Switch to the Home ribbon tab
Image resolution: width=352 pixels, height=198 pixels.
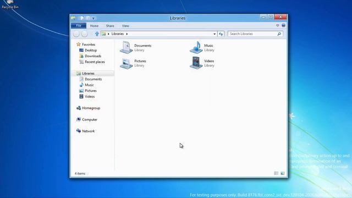(x=94, y=26)
